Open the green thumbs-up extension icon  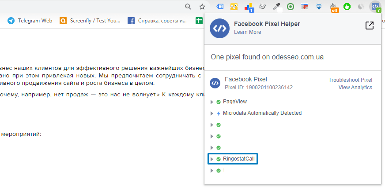point(347,7)
